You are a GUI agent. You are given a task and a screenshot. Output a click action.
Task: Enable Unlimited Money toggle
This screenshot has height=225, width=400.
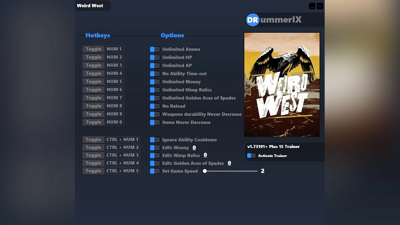155,82
